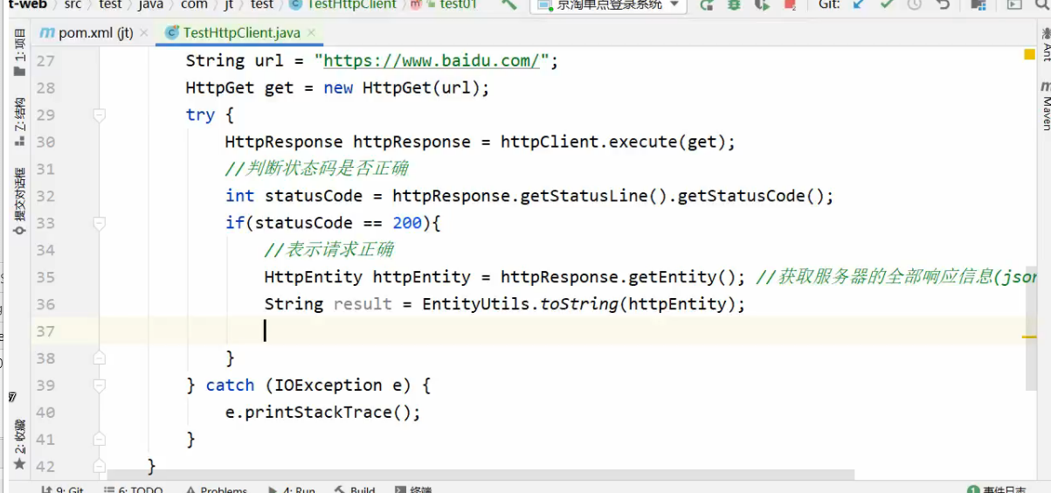Screen dimensions: 1051x493
Task: Open the 1: 项目 Project tool window
Action: [x=19, y=53]
